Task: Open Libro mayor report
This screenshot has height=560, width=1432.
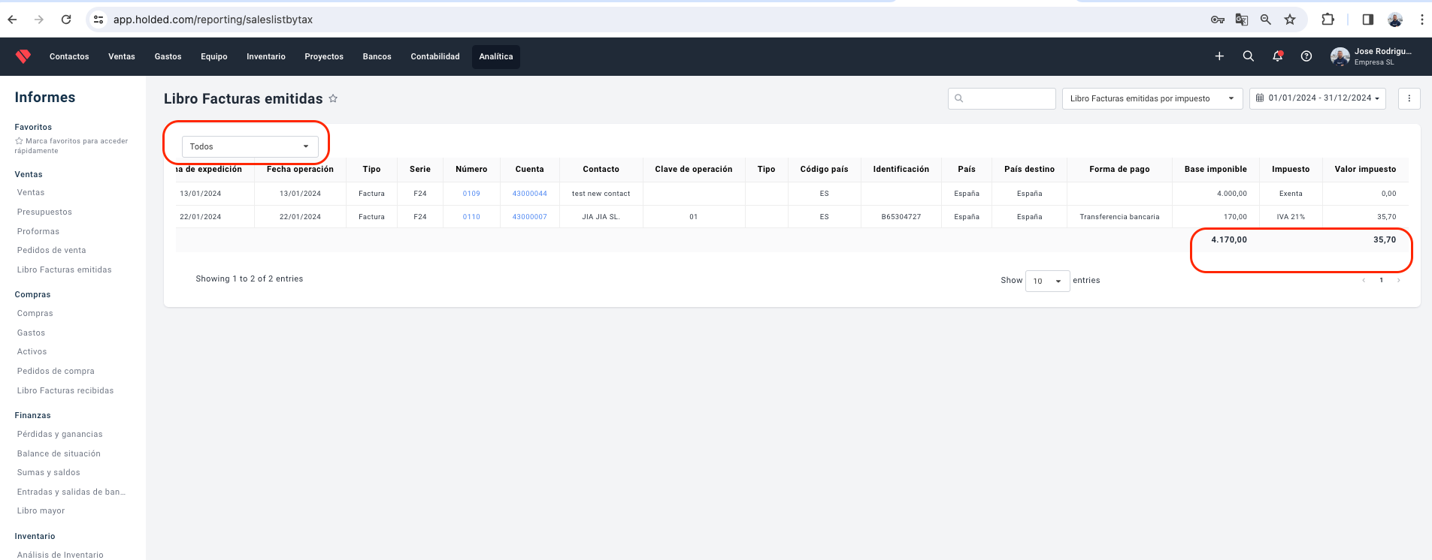Action: point(41,510)
